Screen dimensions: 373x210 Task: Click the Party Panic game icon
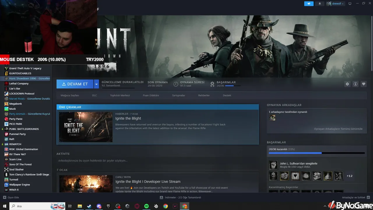click(x=6, y=119)
